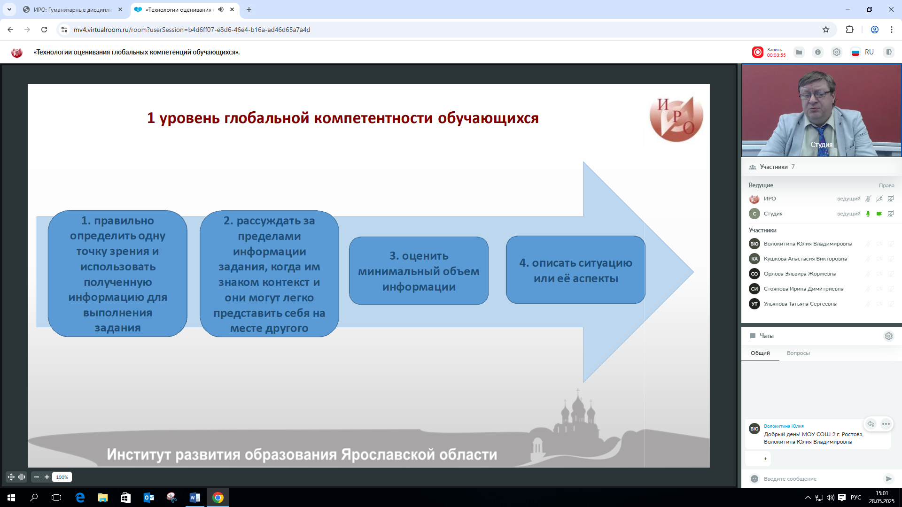Open room settings gear in header
Image resolution: width=902 pixels, height=507 pixels.
pos(837,52)
